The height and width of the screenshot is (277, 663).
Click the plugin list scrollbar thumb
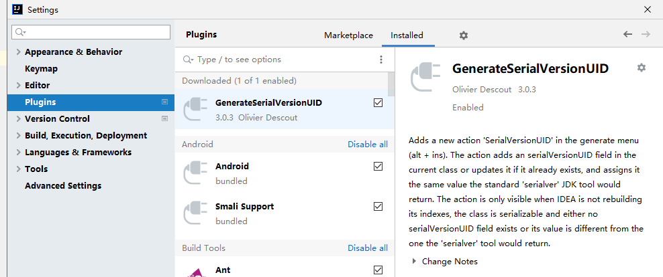coord(391,84)
